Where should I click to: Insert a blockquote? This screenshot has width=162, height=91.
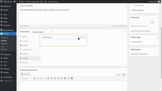pos(48,78)
